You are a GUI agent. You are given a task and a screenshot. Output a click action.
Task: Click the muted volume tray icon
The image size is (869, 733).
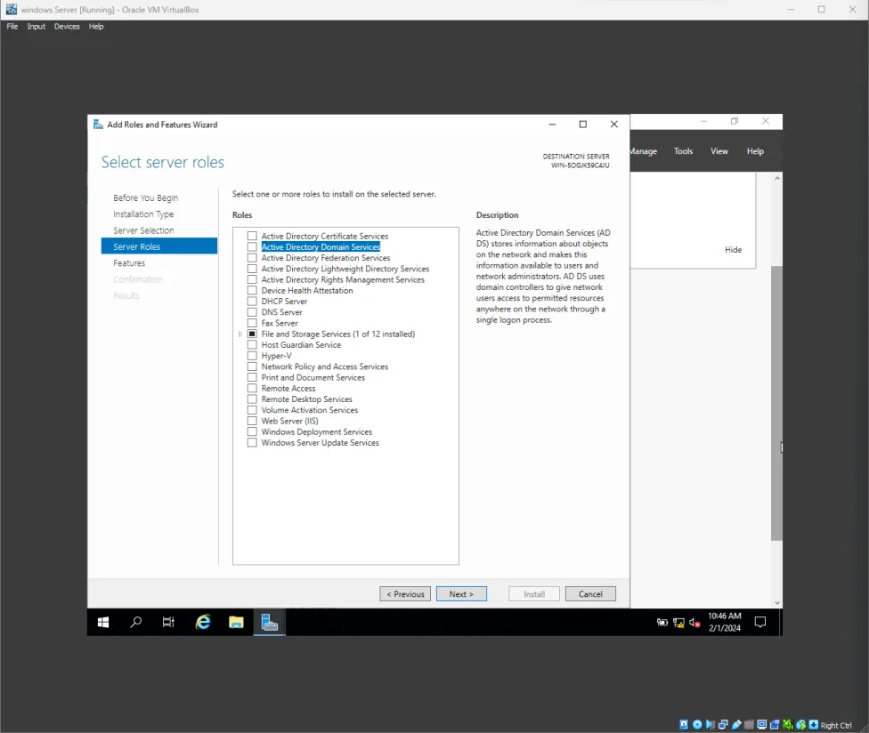click(694, 623)
